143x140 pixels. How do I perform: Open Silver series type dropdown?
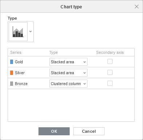(68, 73)
